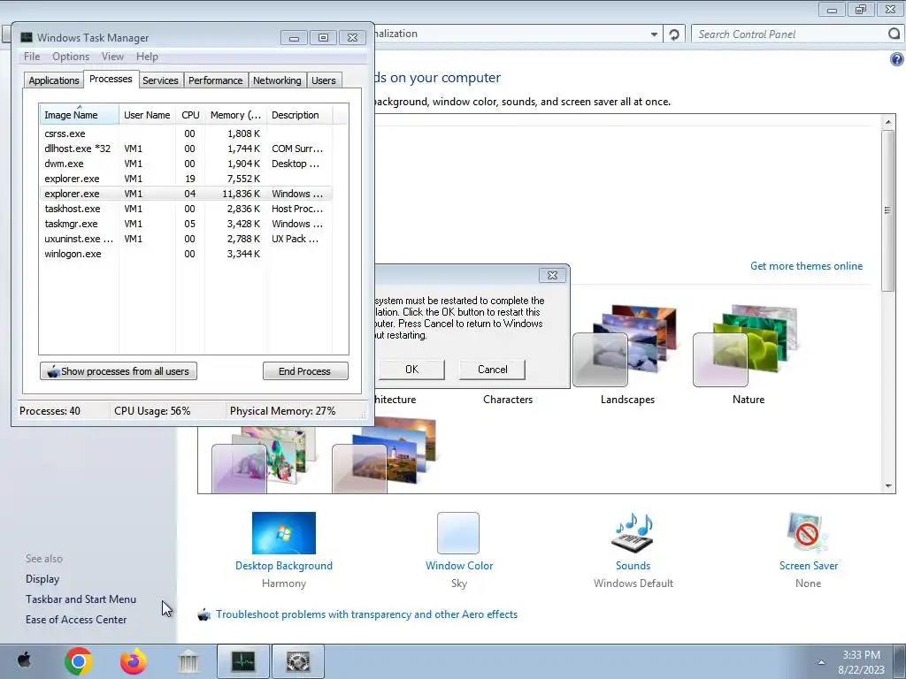This screenshot has height=679, width=906.
Task: Open the Options menu in Task Manager
Action: pos(71,57)
